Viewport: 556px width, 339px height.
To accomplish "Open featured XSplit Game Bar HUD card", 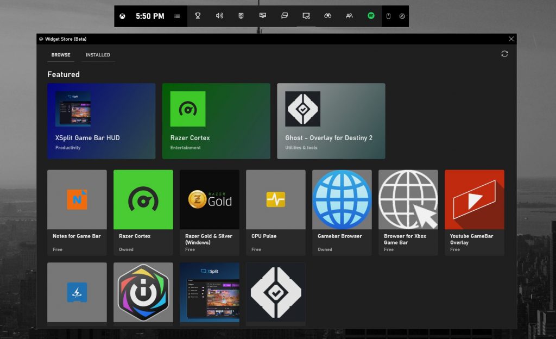I will [x=102, y=121].
